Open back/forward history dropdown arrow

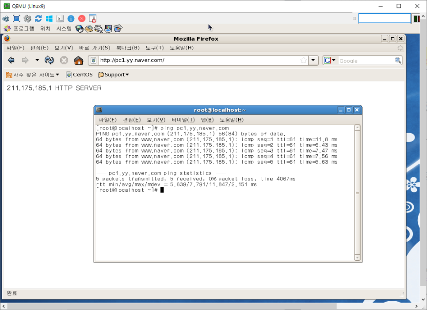[x=37, y=60]
